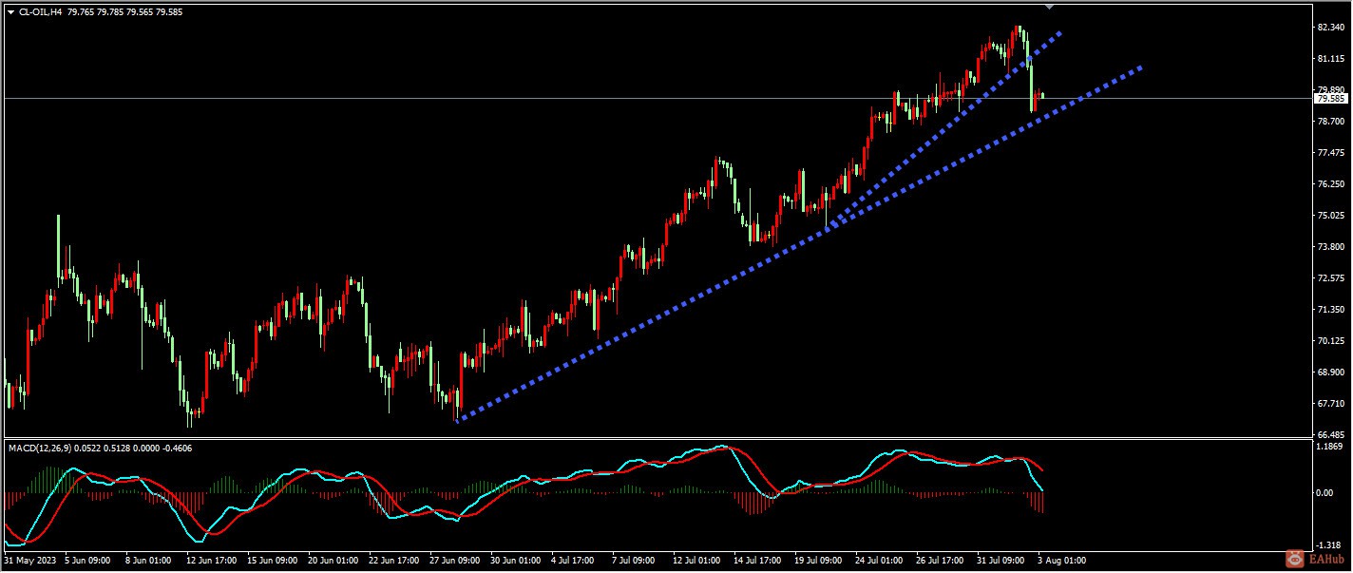Click the 31 Jul 09:00 time label
Image resolution: width=1353 pixels, height=573 pixels.
(1002, 561)
